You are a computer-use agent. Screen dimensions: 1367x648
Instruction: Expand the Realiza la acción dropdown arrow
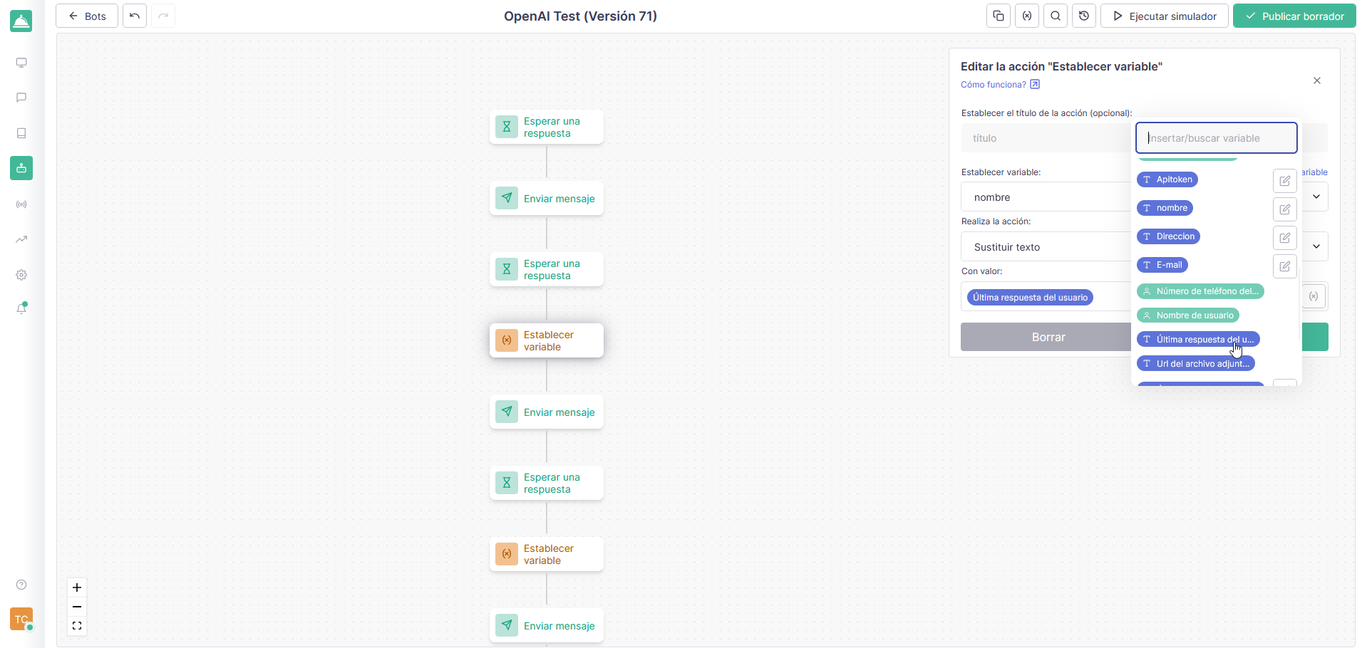tap(1316, 246)
